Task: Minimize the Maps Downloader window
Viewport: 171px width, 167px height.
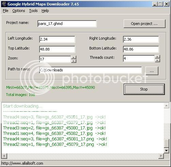Action: tap(155, 4)
